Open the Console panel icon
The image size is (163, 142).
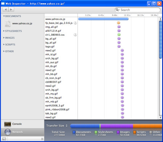coord(8,124)
